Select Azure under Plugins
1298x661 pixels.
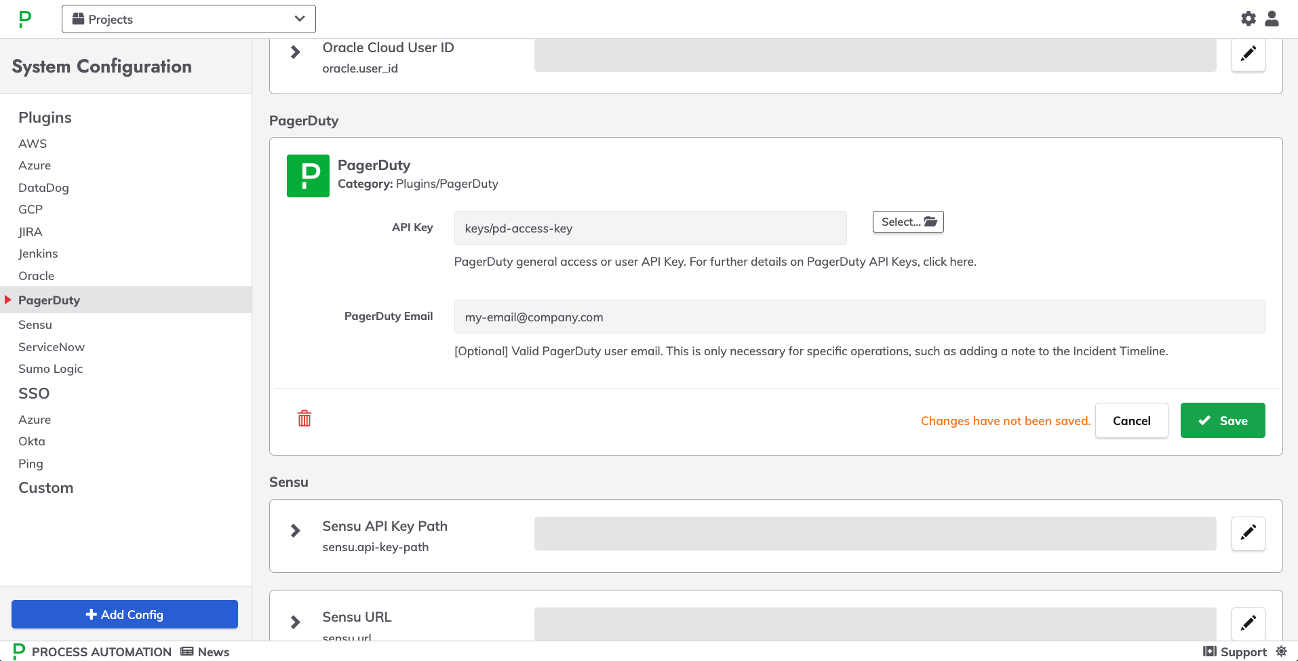tap(35, 165)
